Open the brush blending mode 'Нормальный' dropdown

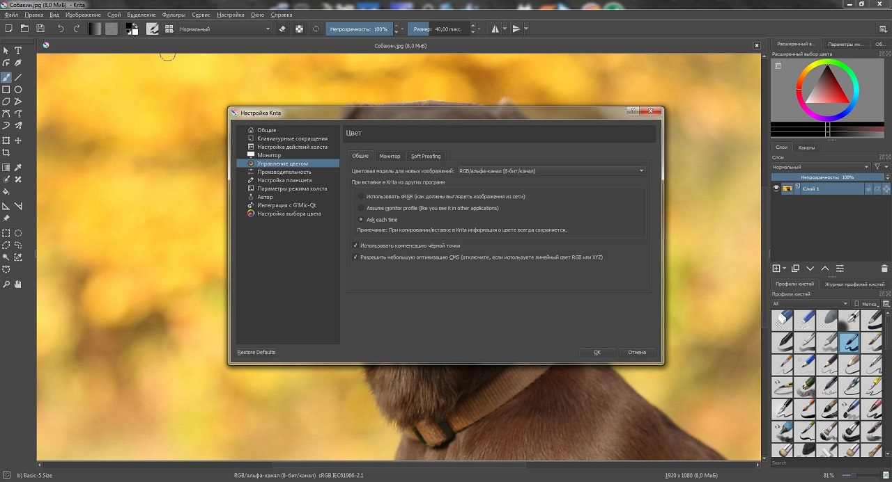(224, 29)
